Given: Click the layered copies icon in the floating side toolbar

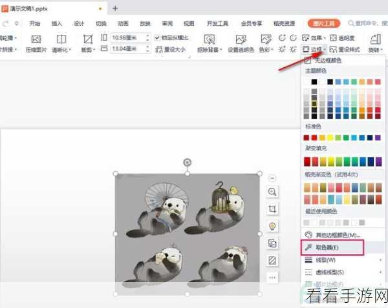Looking at the screenshot, I should [272, 243].
